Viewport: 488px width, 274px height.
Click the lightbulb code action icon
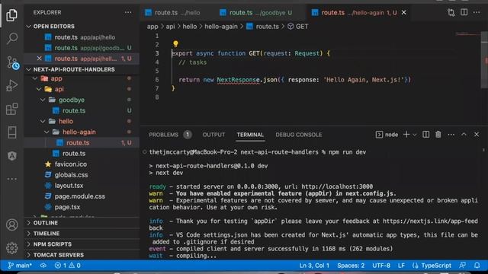pyautogui.click(x=175, y=44)
